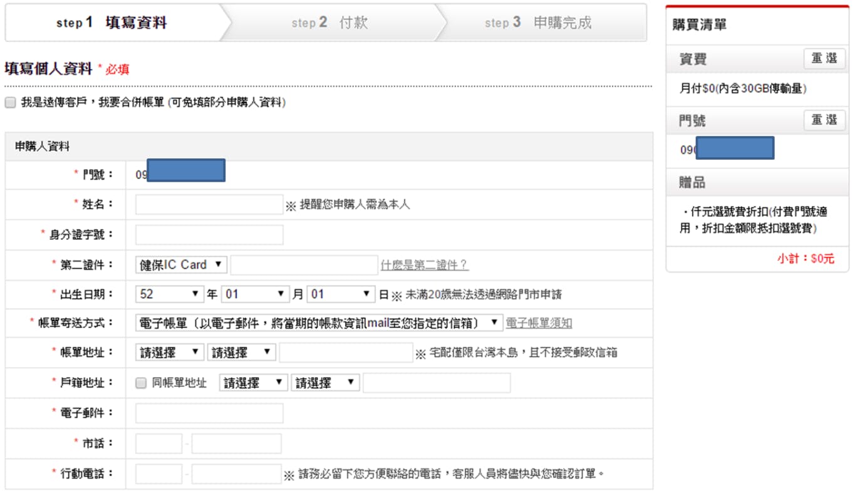Click the 重選 button beside 門號
This screenshot has width=860, height=496.
(x=824, y=120)
